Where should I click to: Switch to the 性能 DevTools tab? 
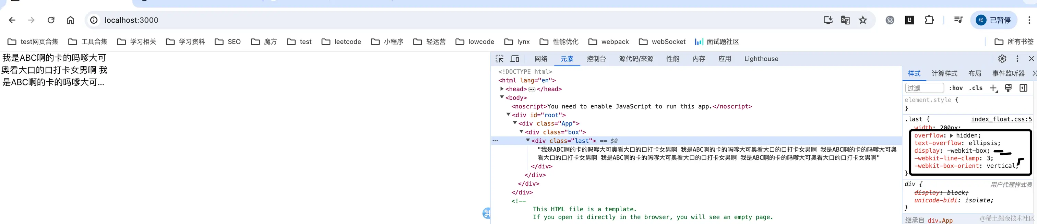pos(673,59)
